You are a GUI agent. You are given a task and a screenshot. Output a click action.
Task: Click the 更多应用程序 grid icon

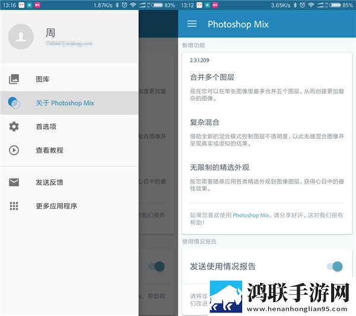tap(14, 206)
